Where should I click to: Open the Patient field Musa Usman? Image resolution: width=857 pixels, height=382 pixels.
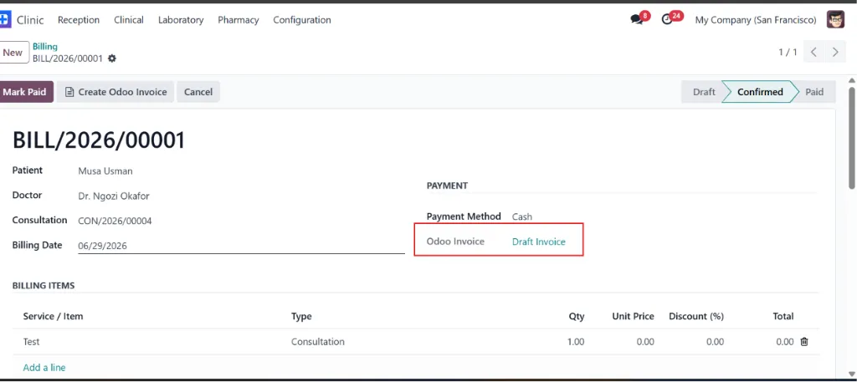[x=105, y=171]
